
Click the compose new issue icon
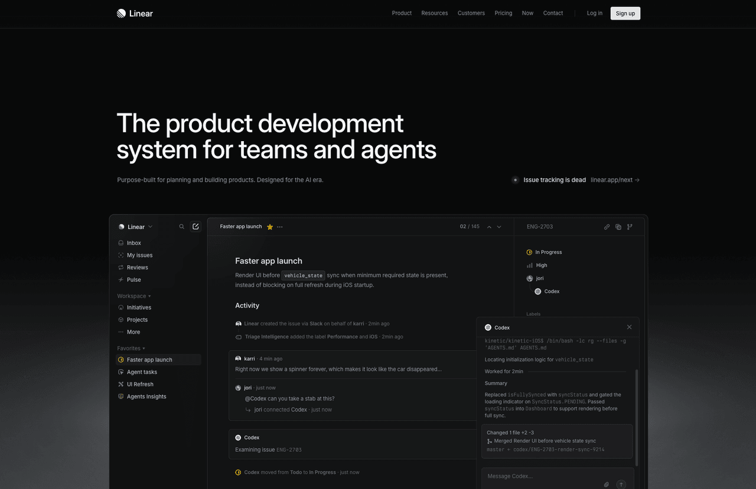[195, 226]
